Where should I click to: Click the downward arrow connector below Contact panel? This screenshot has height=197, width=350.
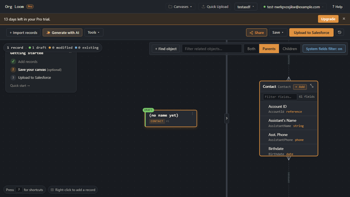point(289,158)
